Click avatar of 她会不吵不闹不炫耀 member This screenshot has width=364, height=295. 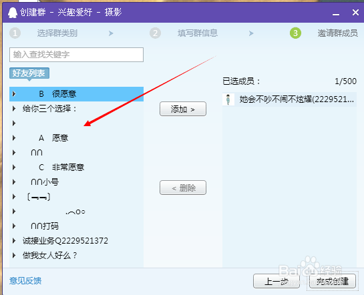(228, 99)
